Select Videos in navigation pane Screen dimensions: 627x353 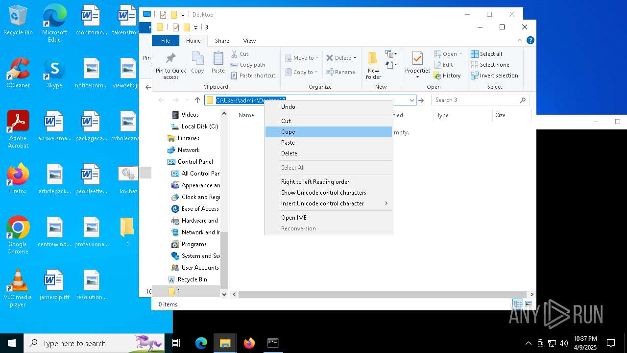point(190,115)
